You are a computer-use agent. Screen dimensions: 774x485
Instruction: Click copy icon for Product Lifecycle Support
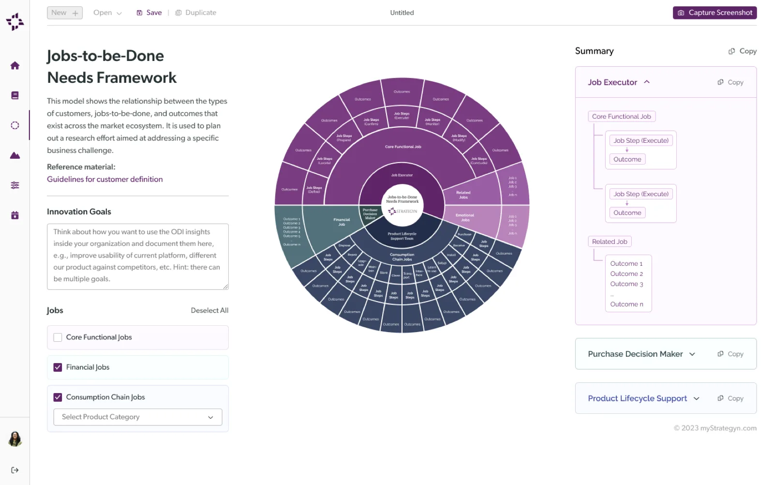click(x=721, y=398)
